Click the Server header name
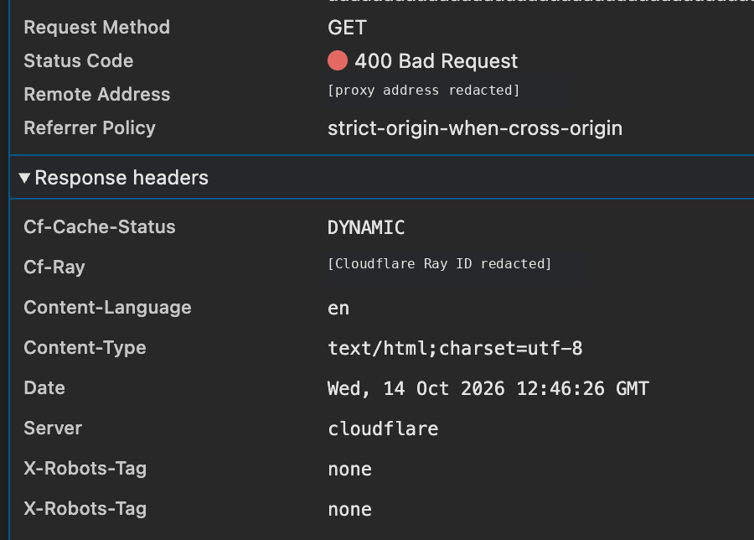The width and height of the screenshot is (754, 540). [x=53, y=428]
